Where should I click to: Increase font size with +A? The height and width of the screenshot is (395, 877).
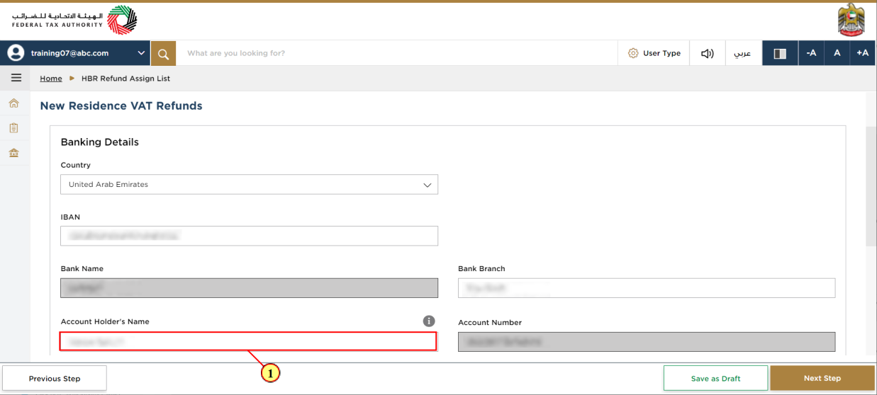click(x=862, y=53)
